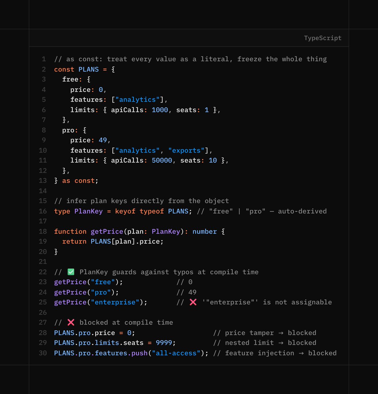Click the 'auto-derived' comment on line 16
This screenshot has width=378, height=394.
pos(302,211)
